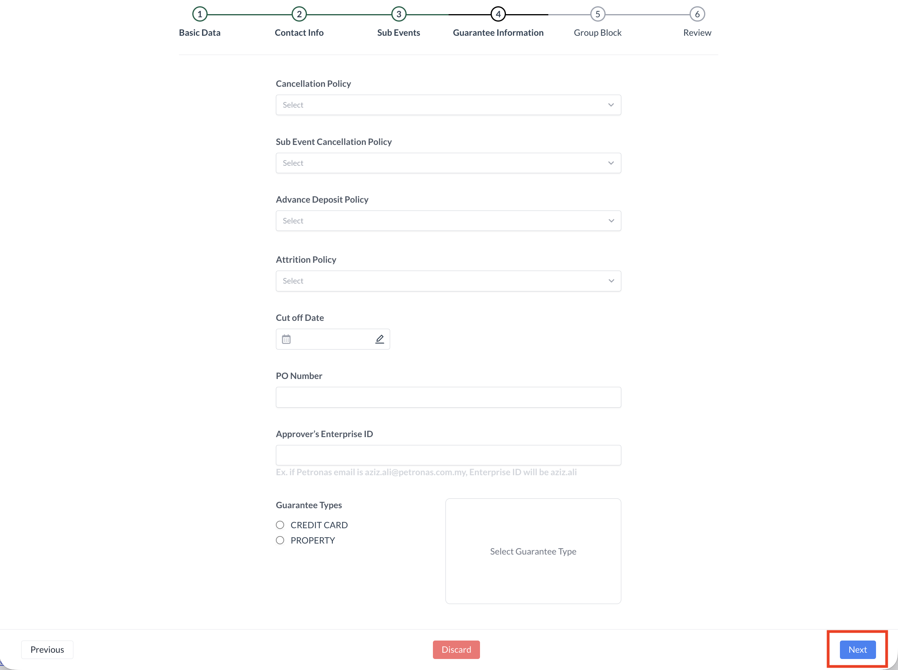Click the Previous button
Viewport: 898px width, 670px height.
tap(47, 649)
